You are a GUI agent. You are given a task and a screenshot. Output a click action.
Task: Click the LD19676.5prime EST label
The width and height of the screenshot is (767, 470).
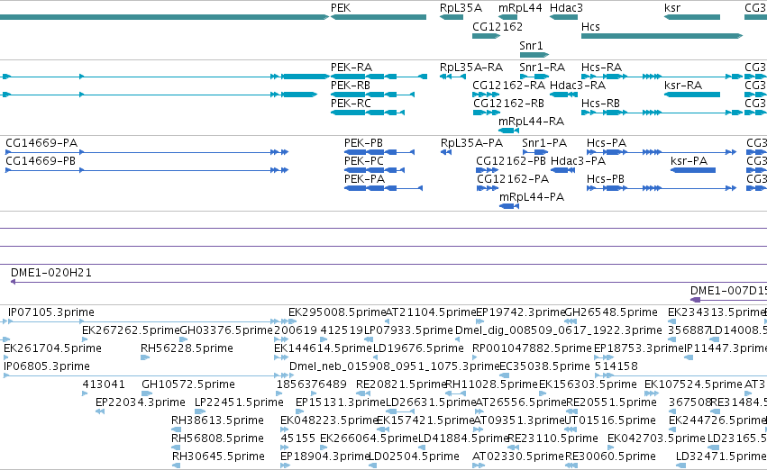pos(418,348)
